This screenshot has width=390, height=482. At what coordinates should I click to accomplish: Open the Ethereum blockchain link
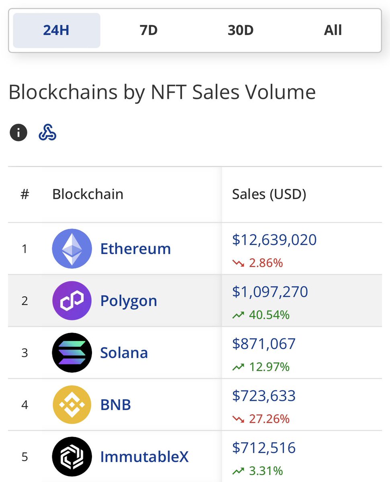click(135, 249)
